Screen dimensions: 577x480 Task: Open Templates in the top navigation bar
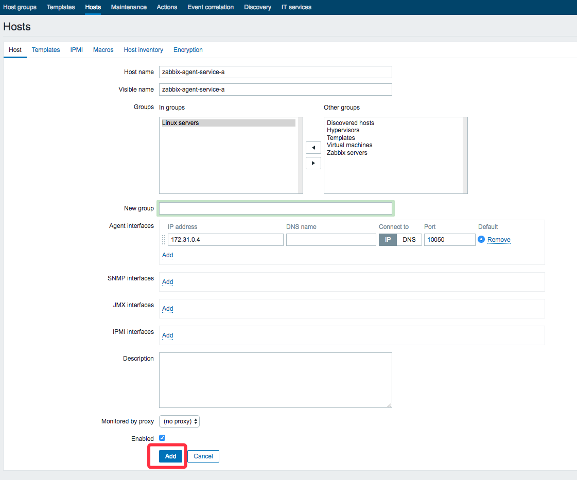click(61, 7)
